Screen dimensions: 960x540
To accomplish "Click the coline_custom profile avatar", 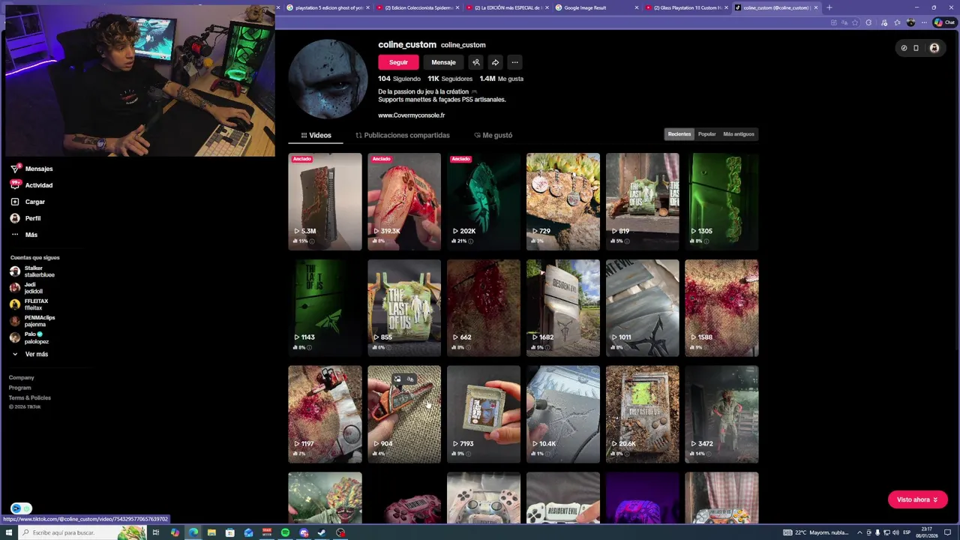I will [328, 79].
